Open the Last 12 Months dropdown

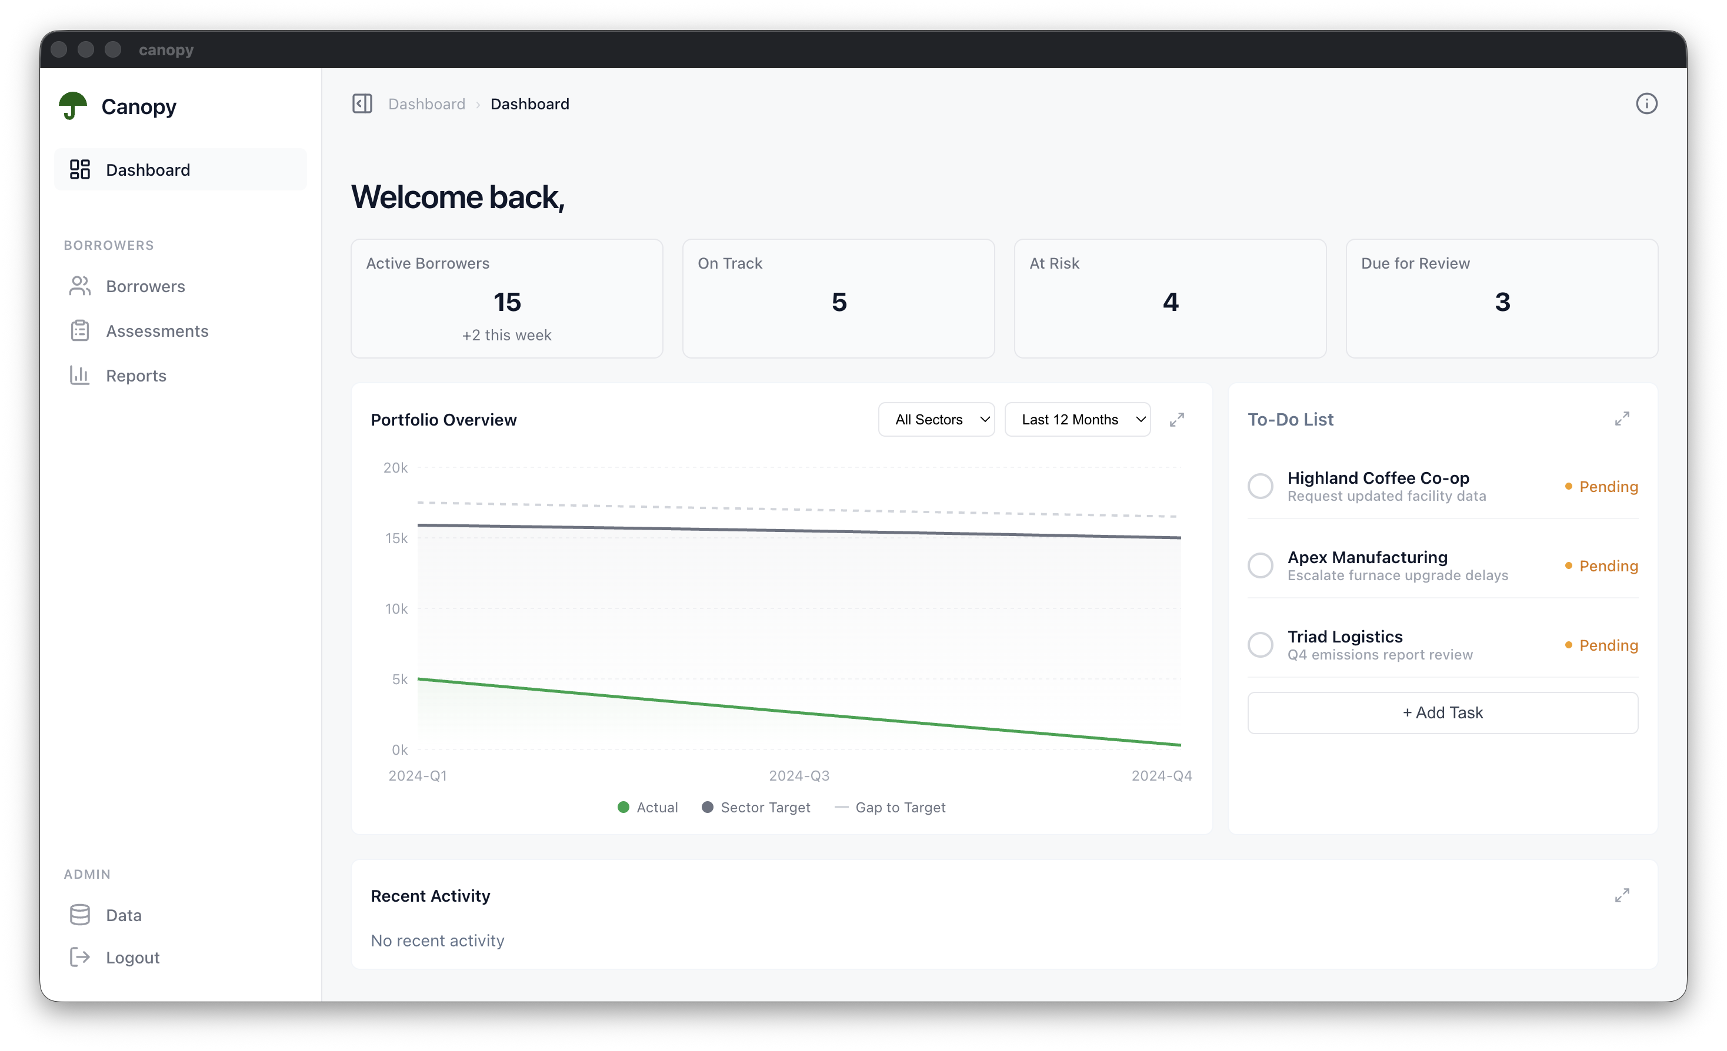1076,420
